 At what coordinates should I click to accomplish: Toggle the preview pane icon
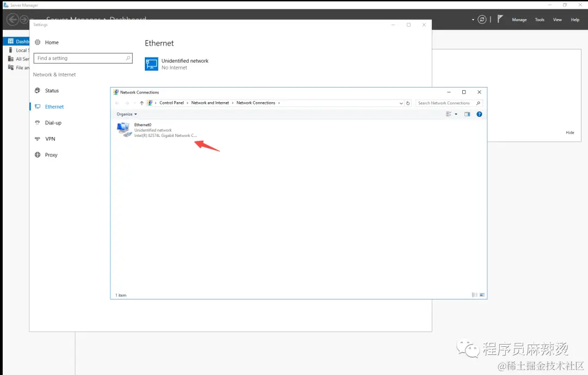467,114
